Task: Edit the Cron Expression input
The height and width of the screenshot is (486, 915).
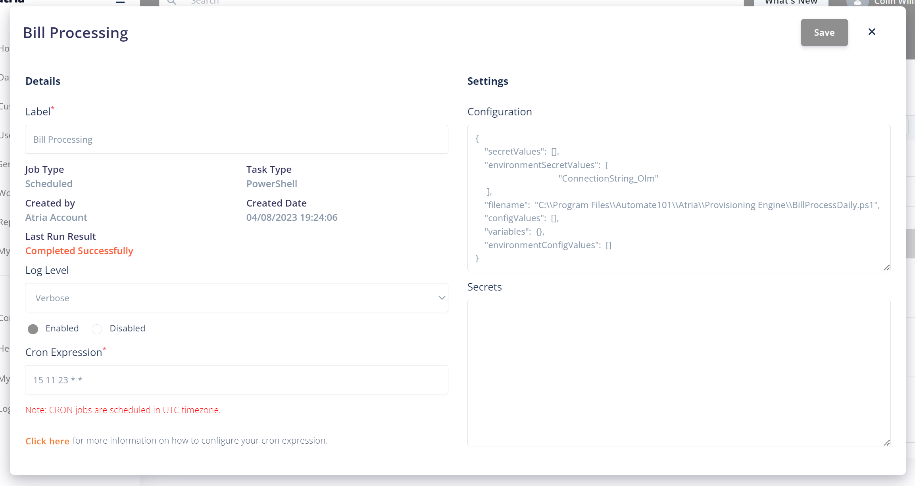Action: click(236, 380)
